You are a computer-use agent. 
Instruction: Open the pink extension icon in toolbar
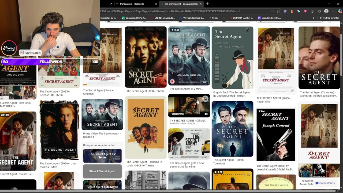coord(305,11)
